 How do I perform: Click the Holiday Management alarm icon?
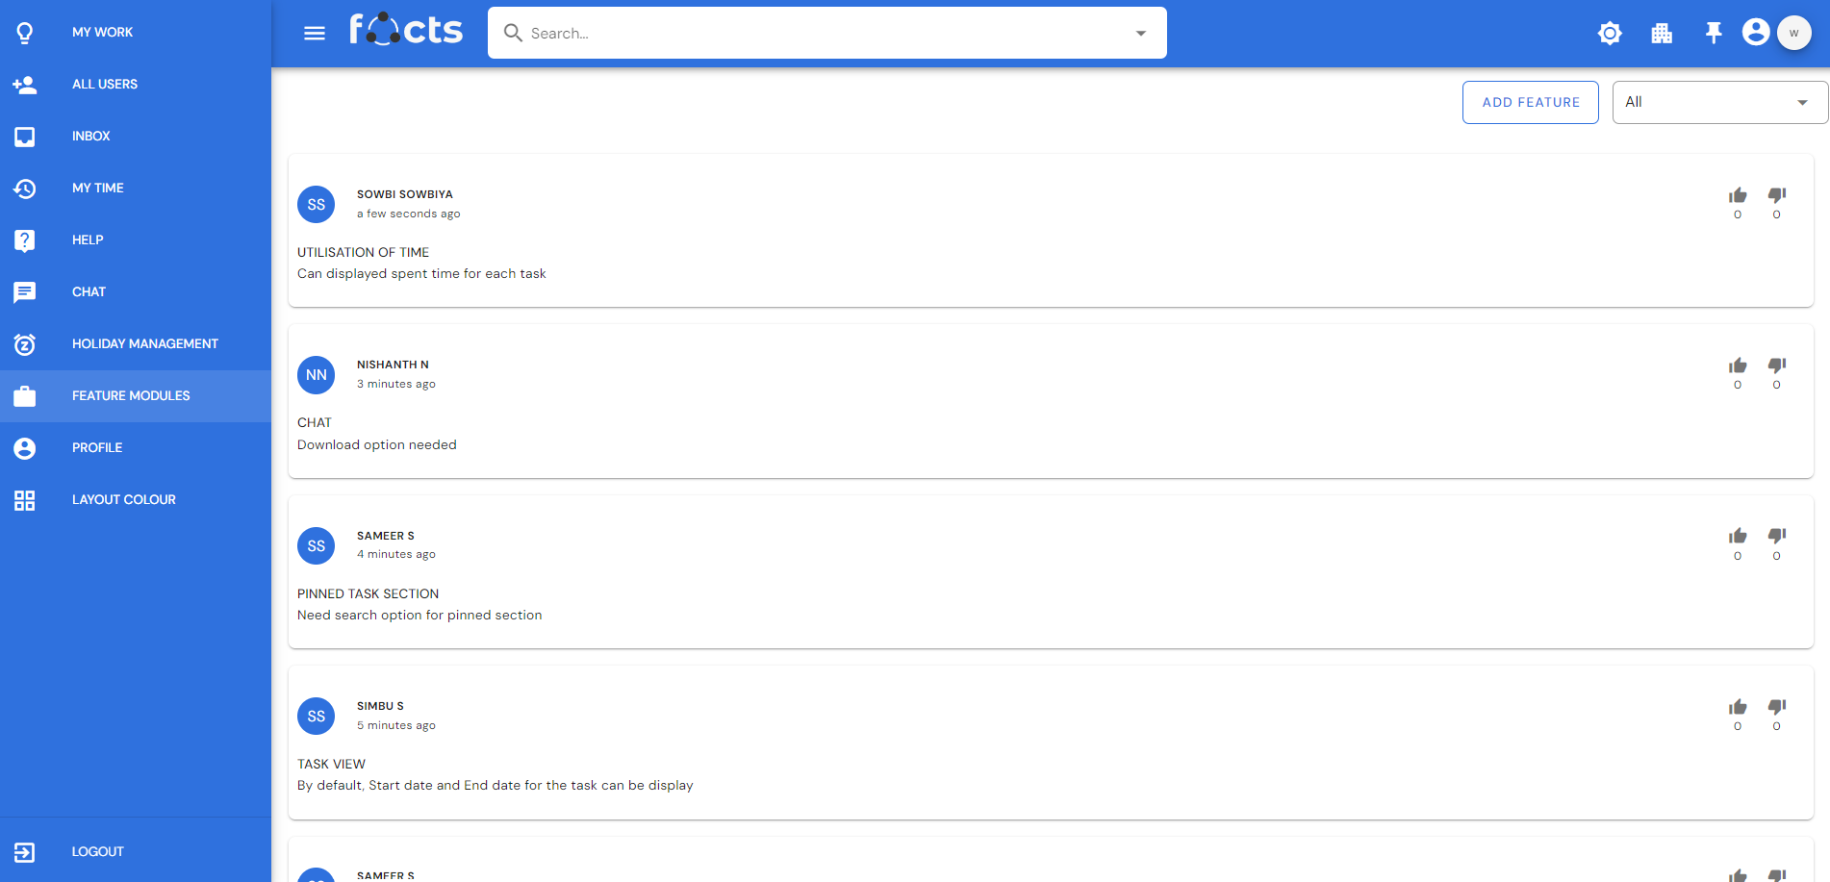coord(25,344)
